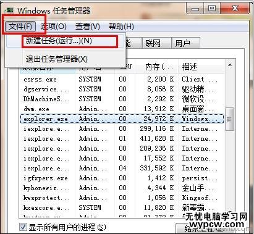Select iexplore row using 209,236 K
This screenshot has height=234, width=254.
122,148
